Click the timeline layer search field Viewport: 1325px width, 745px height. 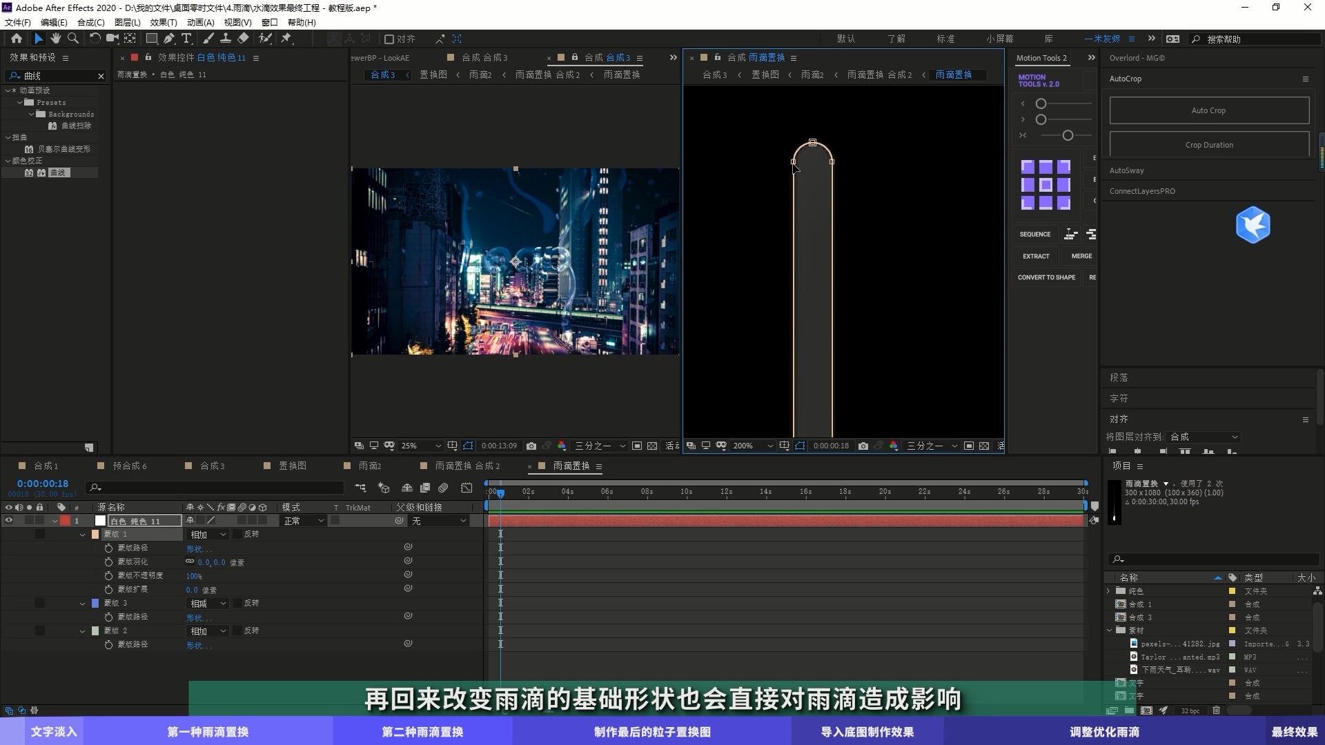tap(215, 488)
